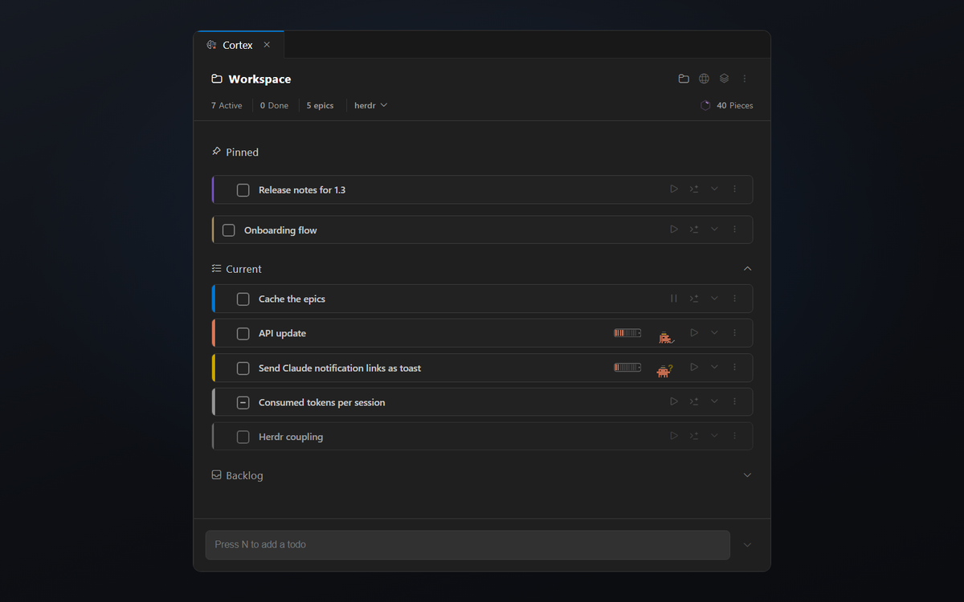Select the Cortex tab
The height and width of the screenshot is (602, 964).
tap(238, 45)
